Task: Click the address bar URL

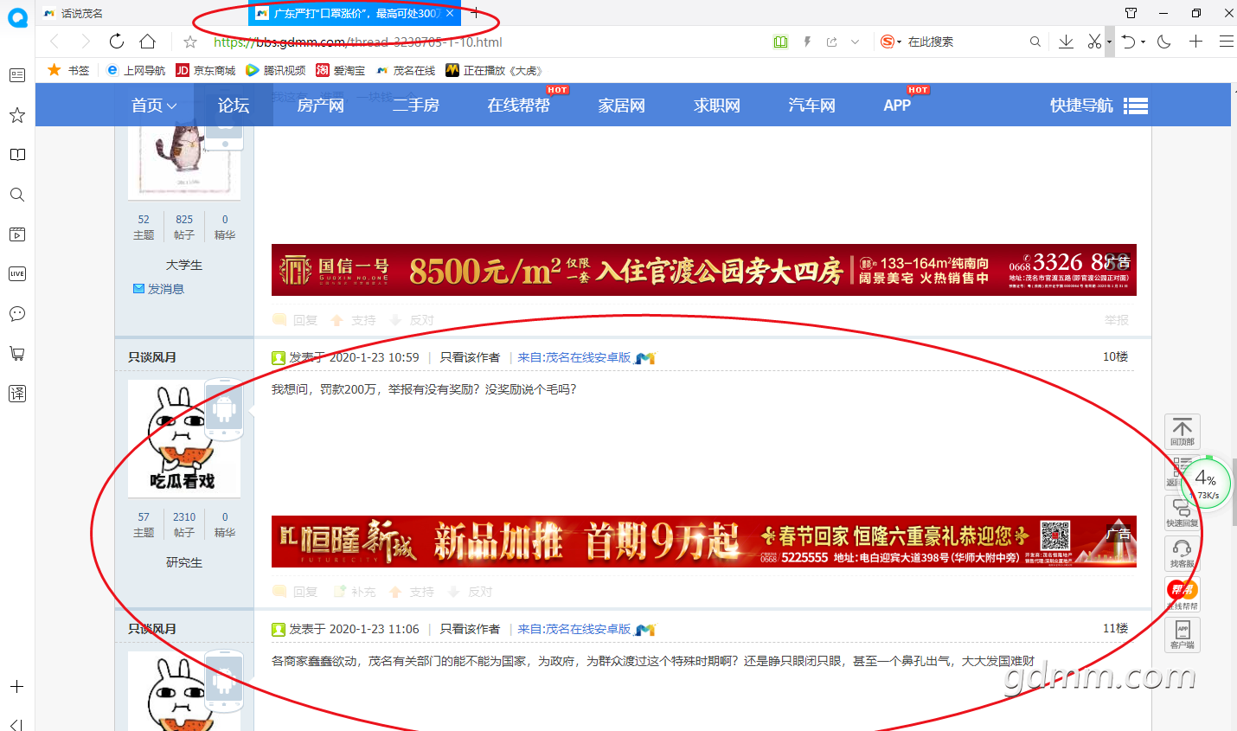Action: (x=357, y=42)
